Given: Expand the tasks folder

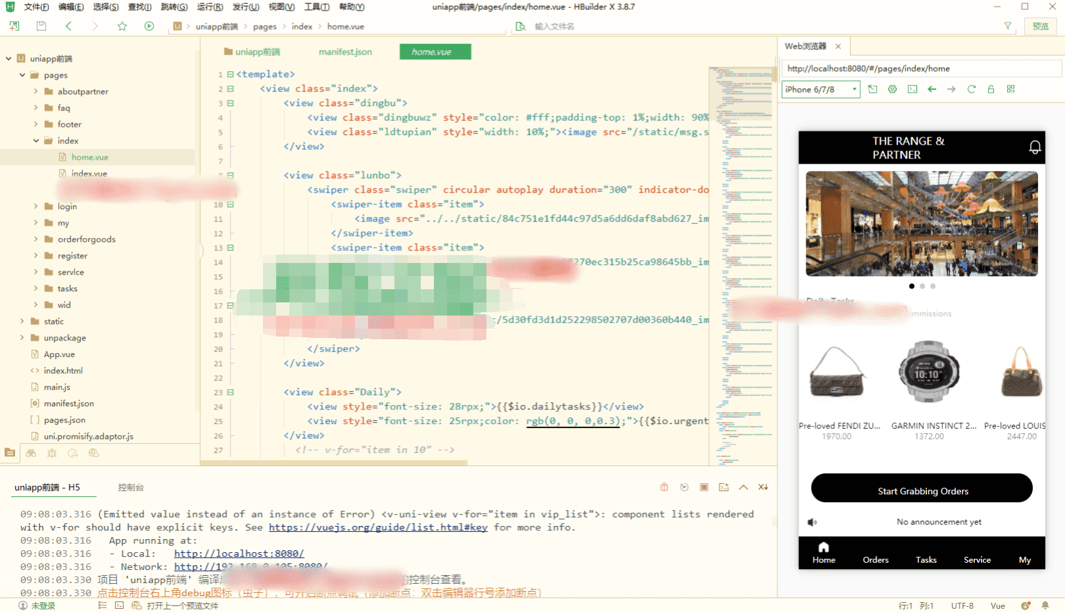Looking at the screenshot, I should click(36, 289).
